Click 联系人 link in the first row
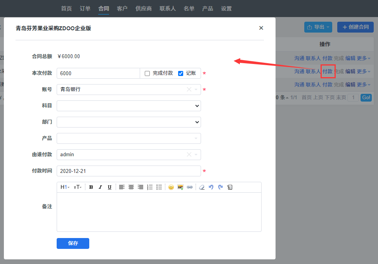This screenshot has height=264, width=378. 313,58
